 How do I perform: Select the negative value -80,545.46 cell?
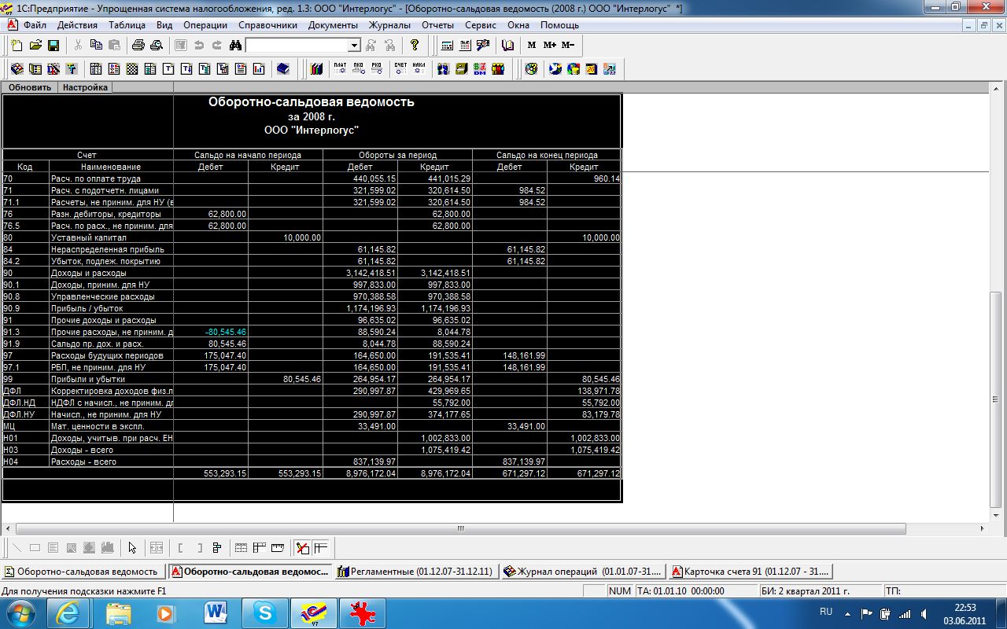211,332
